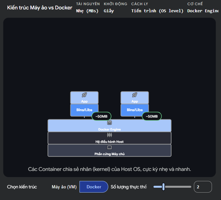Click the right ~50MB size badge
The image size is (221, 200).
click(x=152, y=116)
